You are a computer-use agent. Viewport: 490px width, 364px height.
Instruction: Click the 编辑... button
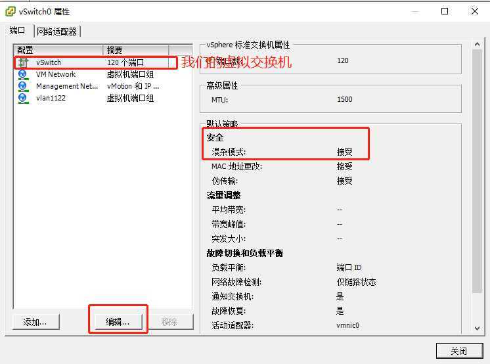coord(118,322)
